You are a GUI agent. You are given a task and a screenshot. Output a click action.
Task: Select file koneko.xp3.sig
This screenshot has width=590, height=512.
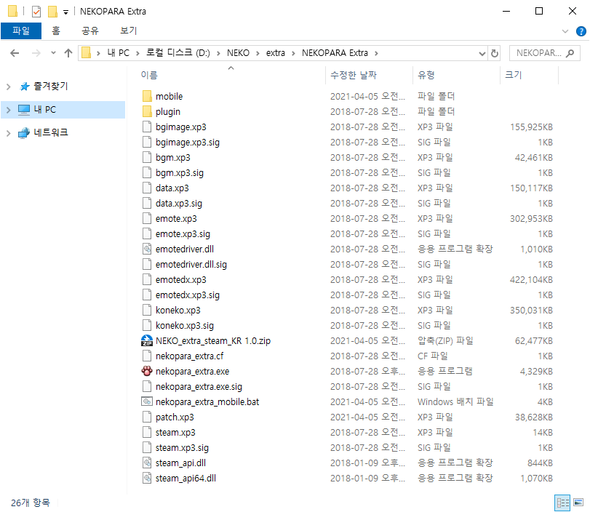point(184,325)
